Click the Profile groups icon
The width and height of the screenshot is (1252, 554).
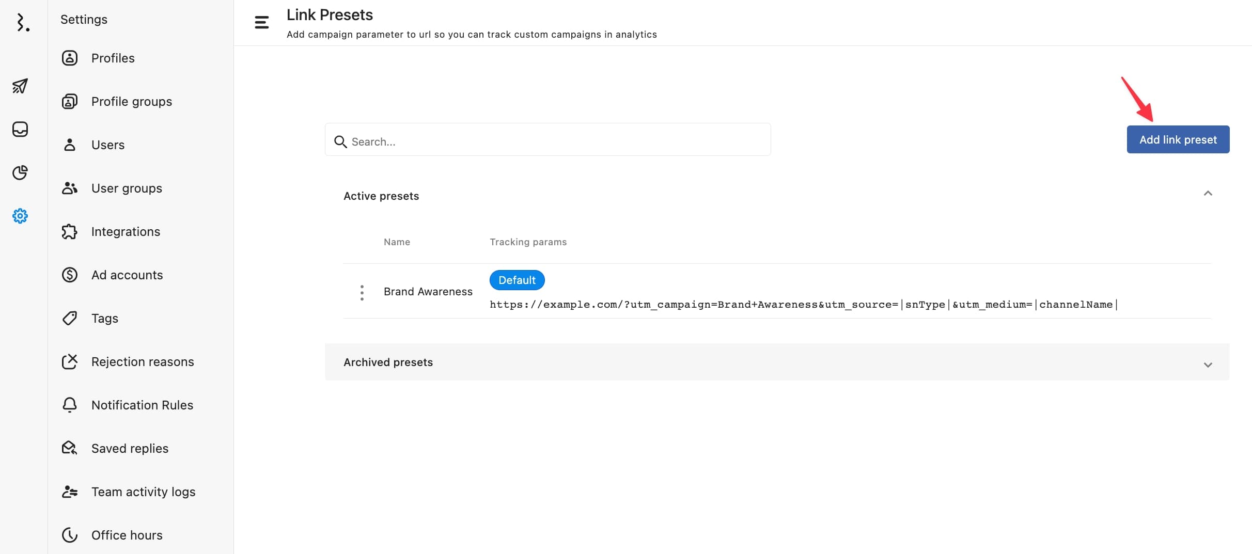[70, 101]
